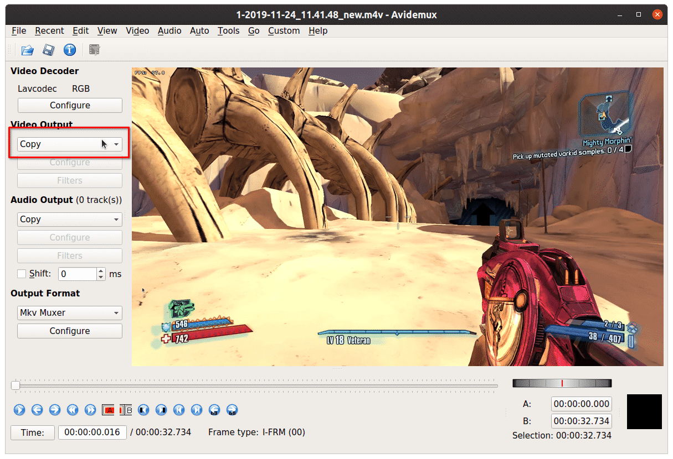Screen dimensions: 673x459
Task: Open the Tools menu
Action: click(x=228, y=30)
